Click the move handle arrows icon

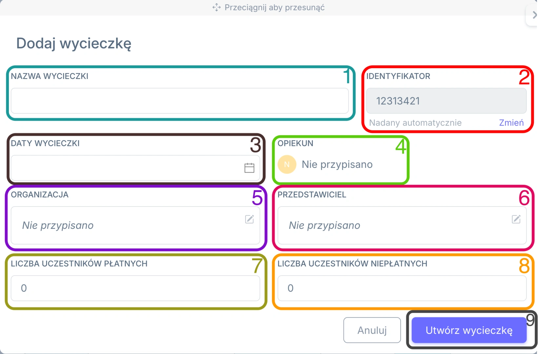click(216, 8)
